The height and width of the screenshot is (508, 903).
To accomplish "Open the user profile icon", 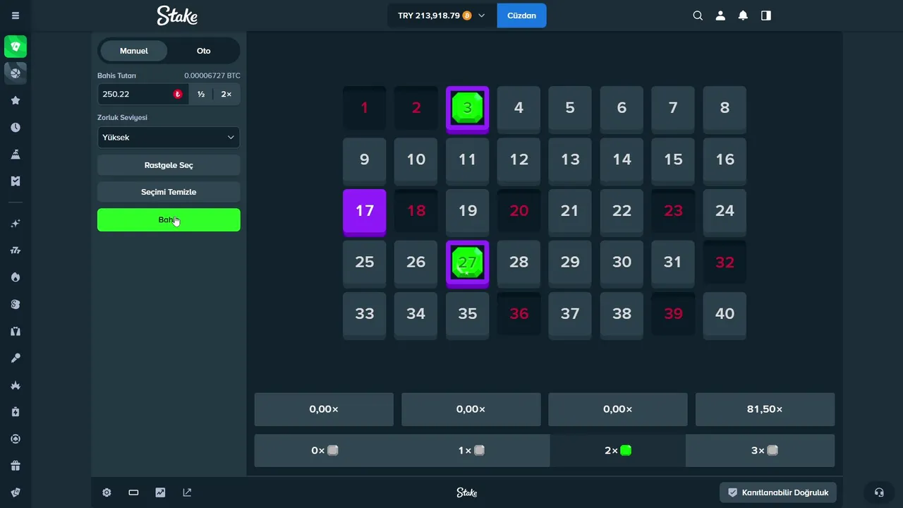I will (720, 16).
